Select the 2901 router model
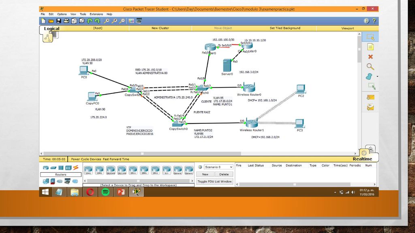The height and width of the screenshot is (233, 415). tap(144, 170)
